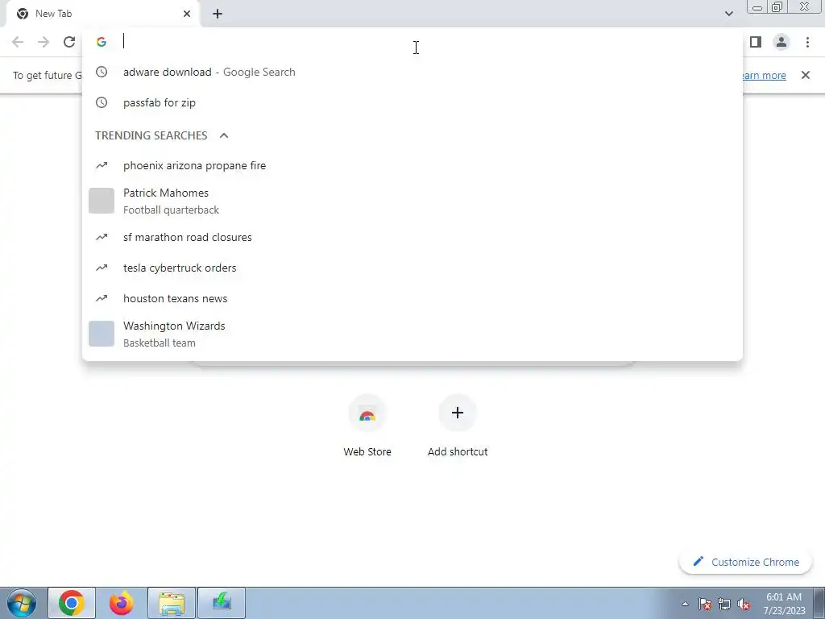Open a new tab with the plus button

pyautogui.click(x=218, y=14)
